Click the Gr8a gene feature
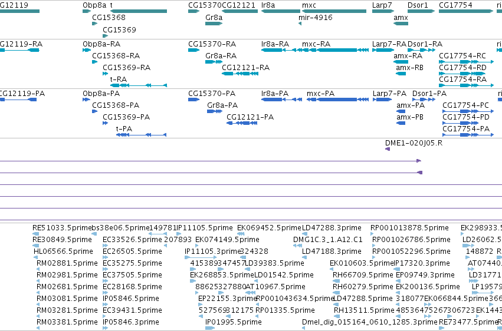The height and width of the screenshot is (331, 502). 214,24
